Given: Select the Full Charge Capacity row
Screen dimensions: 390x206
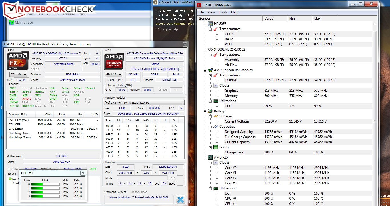Looking at the screenshot, I should pos(285,137).
